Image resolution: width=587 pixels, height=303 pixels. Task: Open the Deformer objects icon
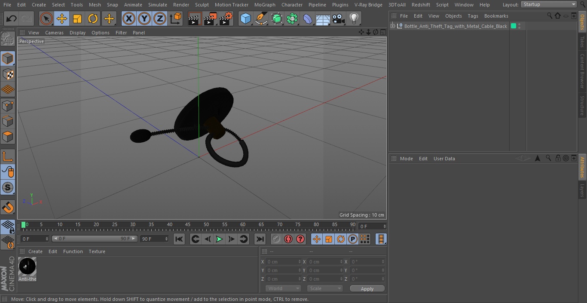(308, 18)
